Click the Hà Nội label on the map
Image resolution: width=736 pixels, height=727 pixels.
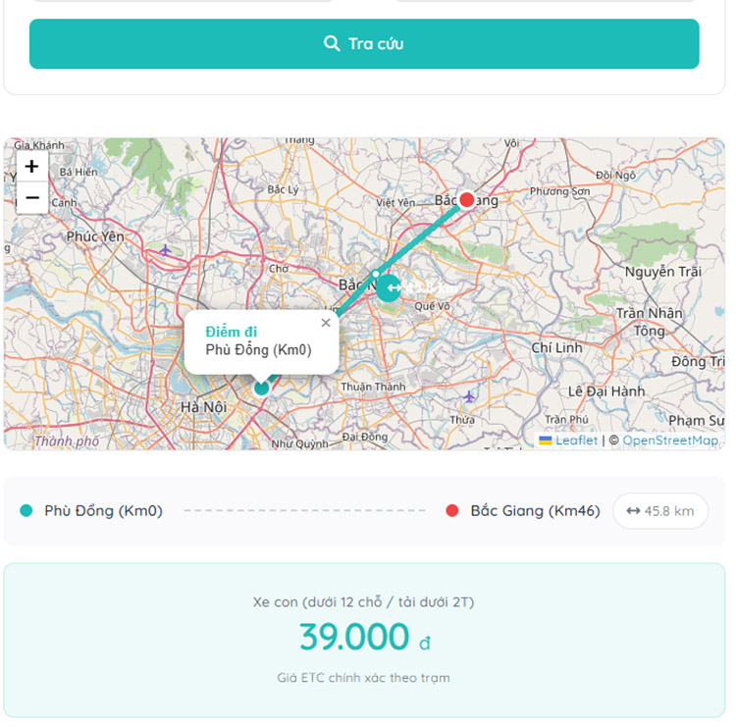[x=202, y=406]
